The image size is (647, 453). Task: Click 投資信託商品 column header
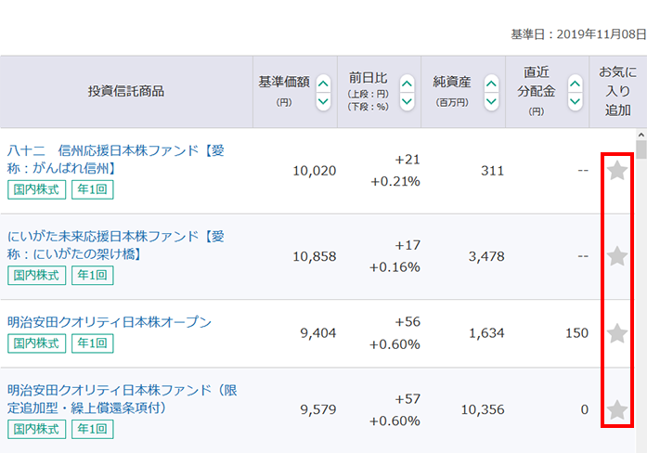point(126,91)
